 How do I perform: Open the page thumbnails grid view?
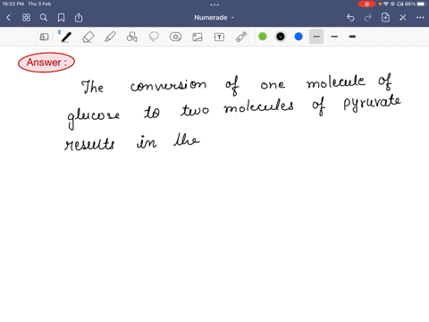(x=26, y=18)
